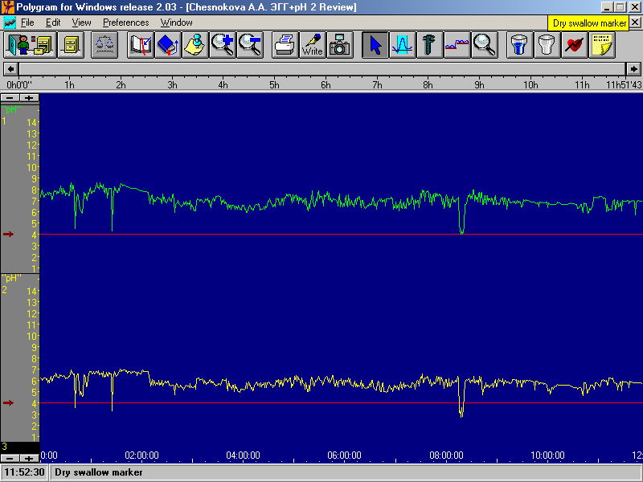Screen dimensions: 643x482
Task: Click the Dry swallow marker status bar text
Action: click(99, 472)
